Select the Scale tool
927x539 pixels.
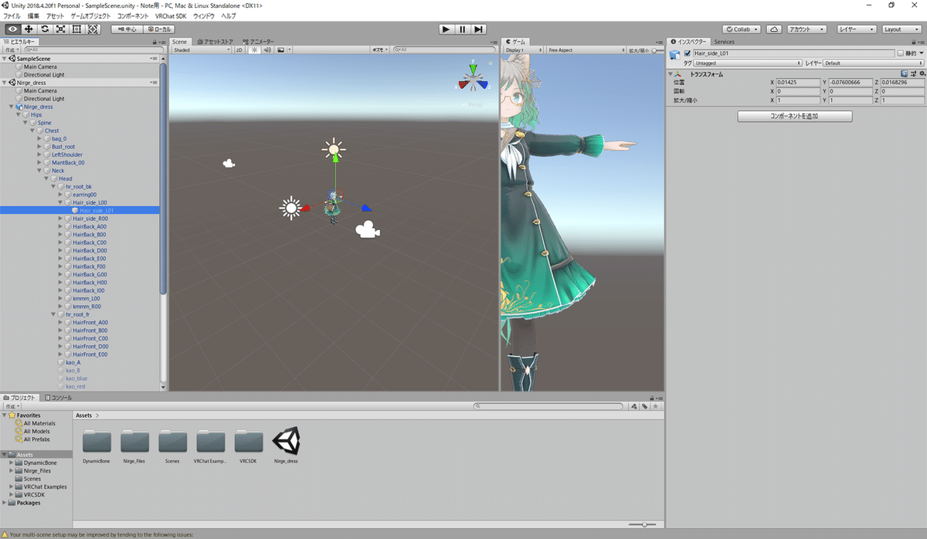coord(60,29)
